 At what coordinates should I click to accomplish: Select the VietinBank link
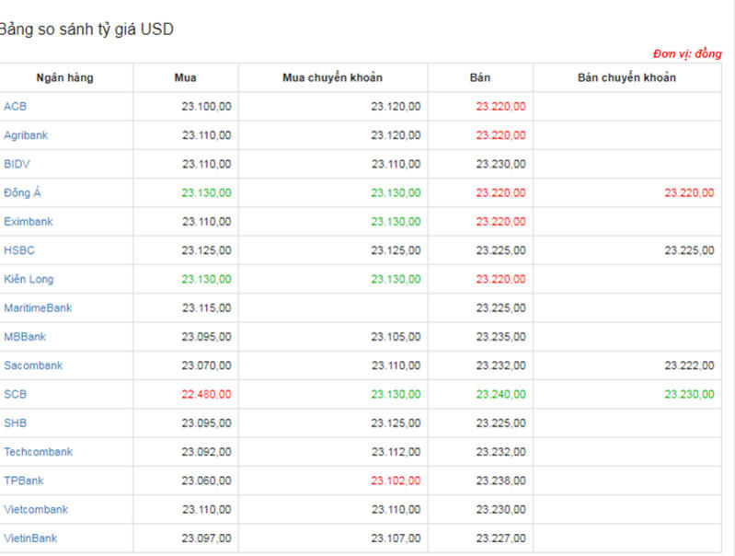coord(30,538)
